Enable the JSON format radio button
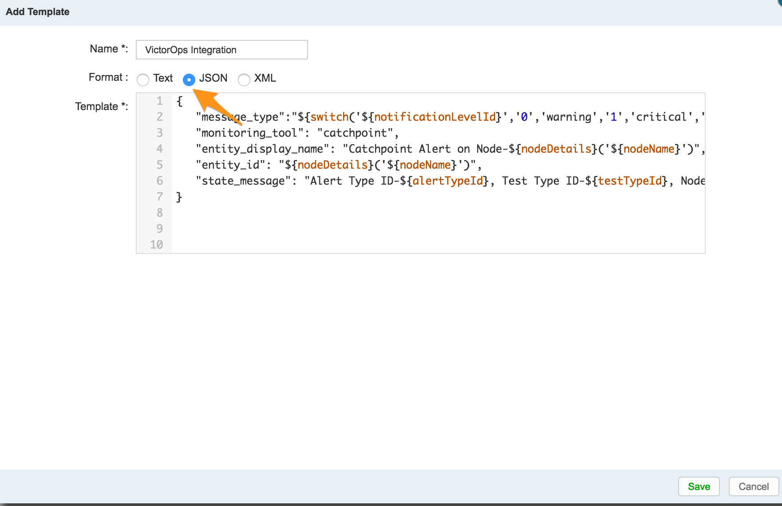Viewport: 782px width, 506px height. 189,80
